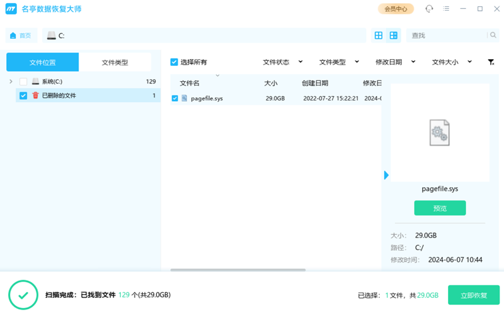Collapse preview panel with blue arrow
This screenshot has width=504, height=316.
pos(386,175)
